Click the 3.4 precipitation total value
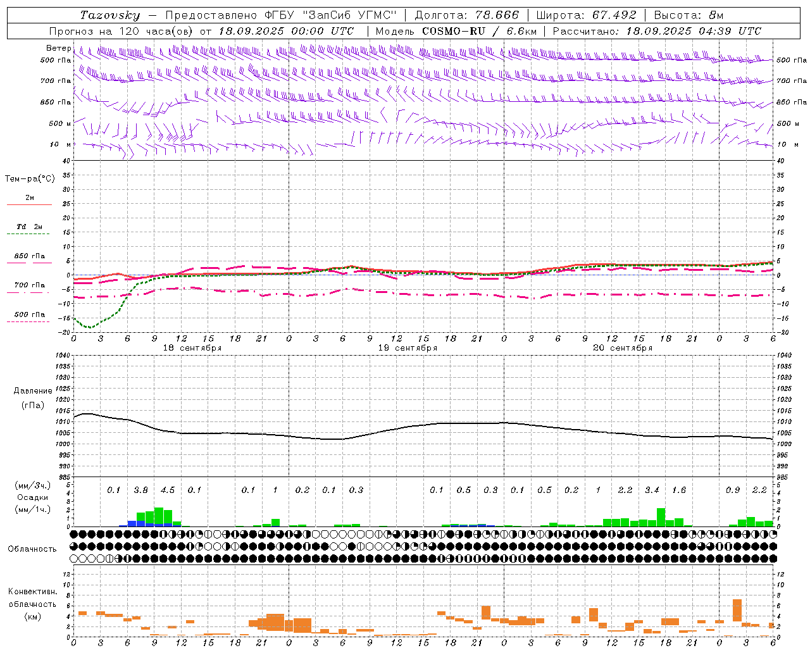The height and width of the screenshot is (648, 810). tap(652, 490)
